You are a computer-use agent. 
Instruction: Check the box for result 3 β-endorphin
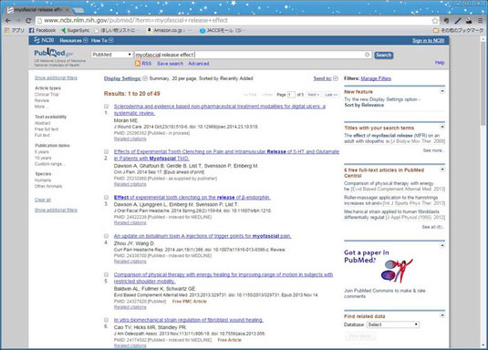[x=106, y=197]
